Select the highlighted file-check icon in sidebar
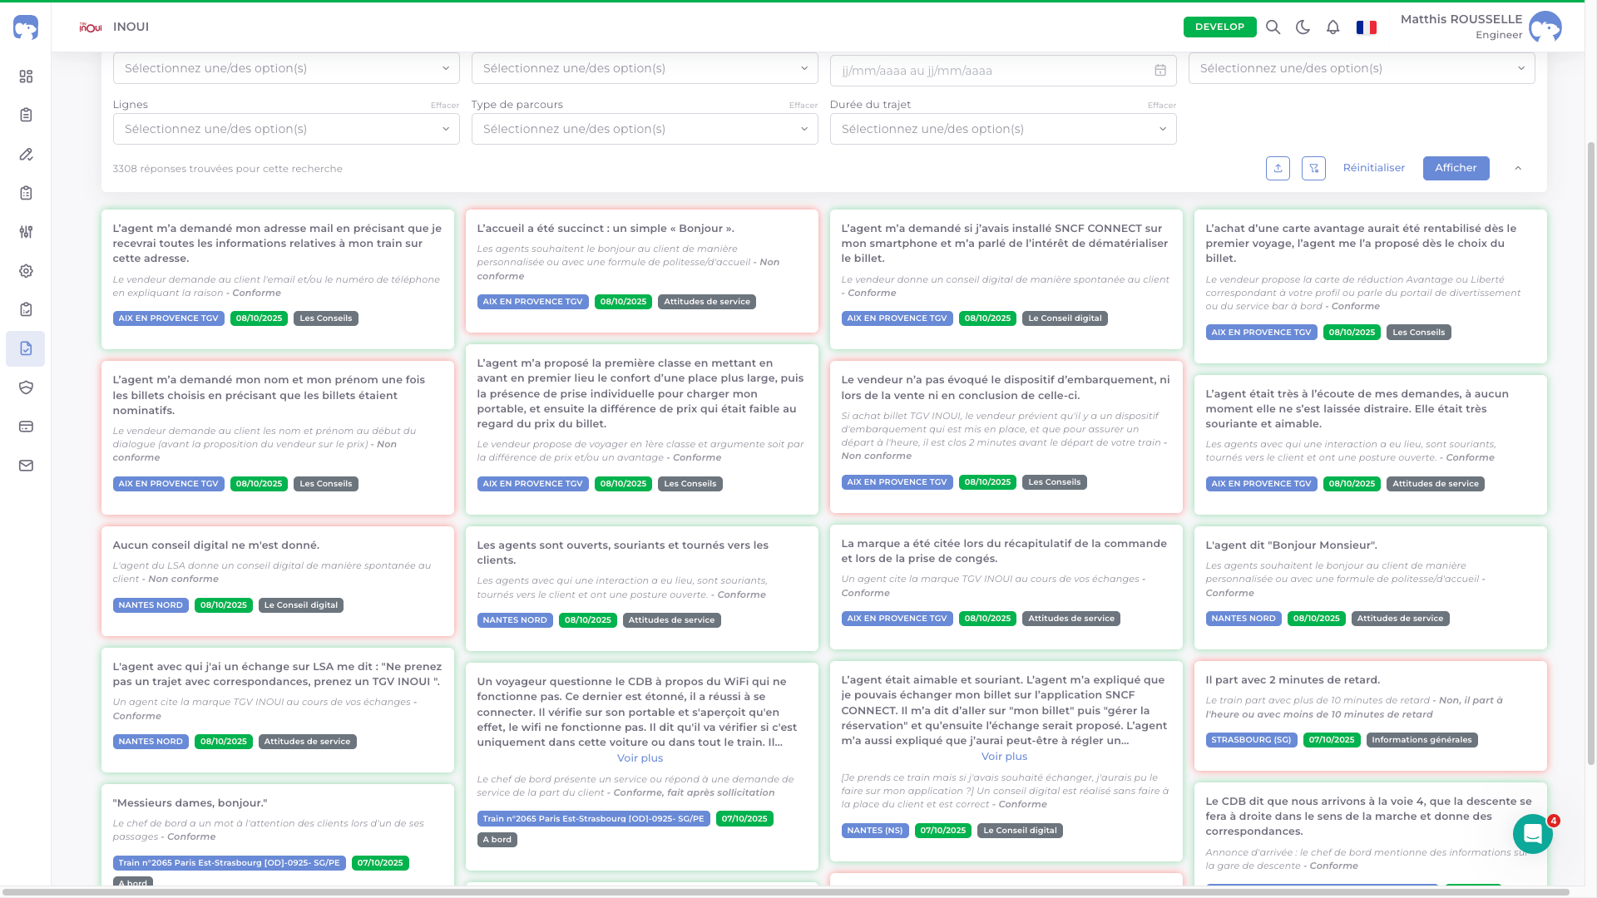Screen dimensions: 1597x898 (26, 348)
